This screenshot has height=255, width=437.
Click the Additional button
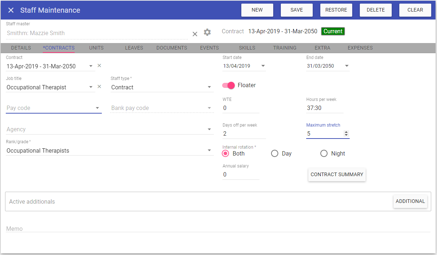point(410,201)
